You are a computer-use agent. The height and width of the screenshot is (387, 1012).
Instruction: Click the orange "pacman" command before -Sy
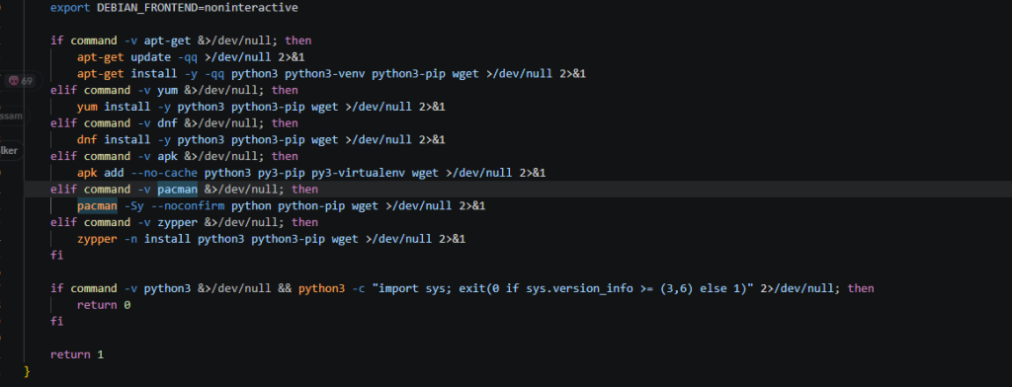coord(98,205)
